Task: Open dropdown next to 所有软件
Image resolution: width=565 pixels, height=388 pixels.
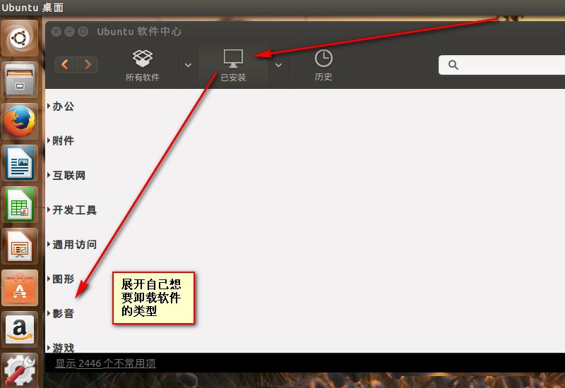Action: [188, 65]
